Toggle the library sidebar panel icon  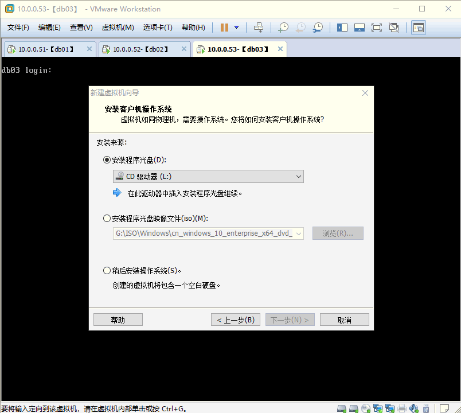tap(342, 27)
